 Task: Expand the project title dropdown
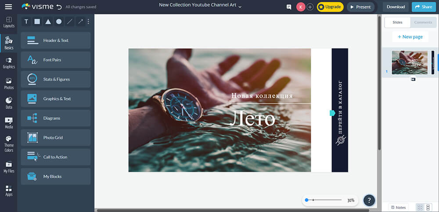[x=240, y=6]
